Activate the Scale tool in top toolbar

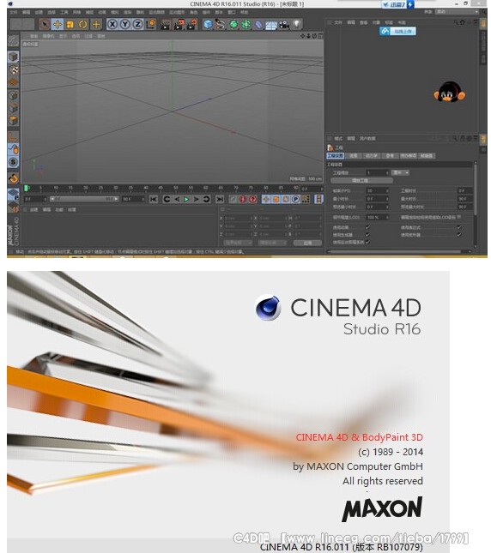click(70, 24)
